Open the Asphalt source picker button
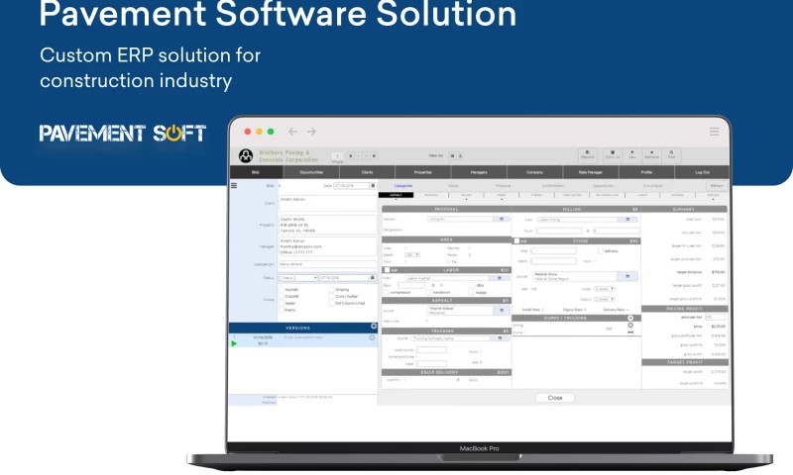 point(502,310)
